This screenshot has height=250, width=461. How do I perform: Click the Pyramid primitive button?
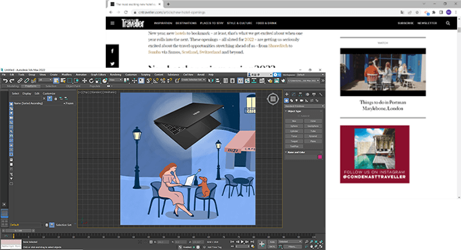[x=313, y=137]
